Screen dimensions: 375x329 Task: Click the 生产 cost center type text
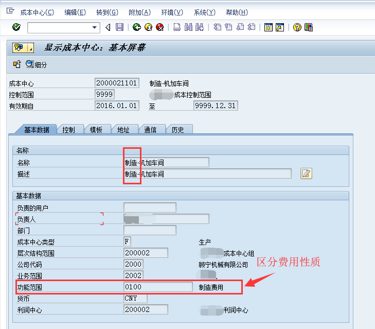(x=205, y=242)
